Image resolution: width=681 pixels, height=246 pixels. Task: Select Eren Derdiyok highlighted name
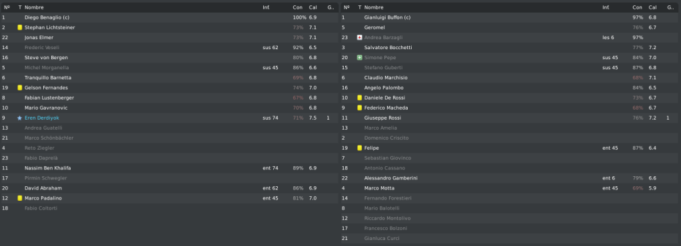42,118
